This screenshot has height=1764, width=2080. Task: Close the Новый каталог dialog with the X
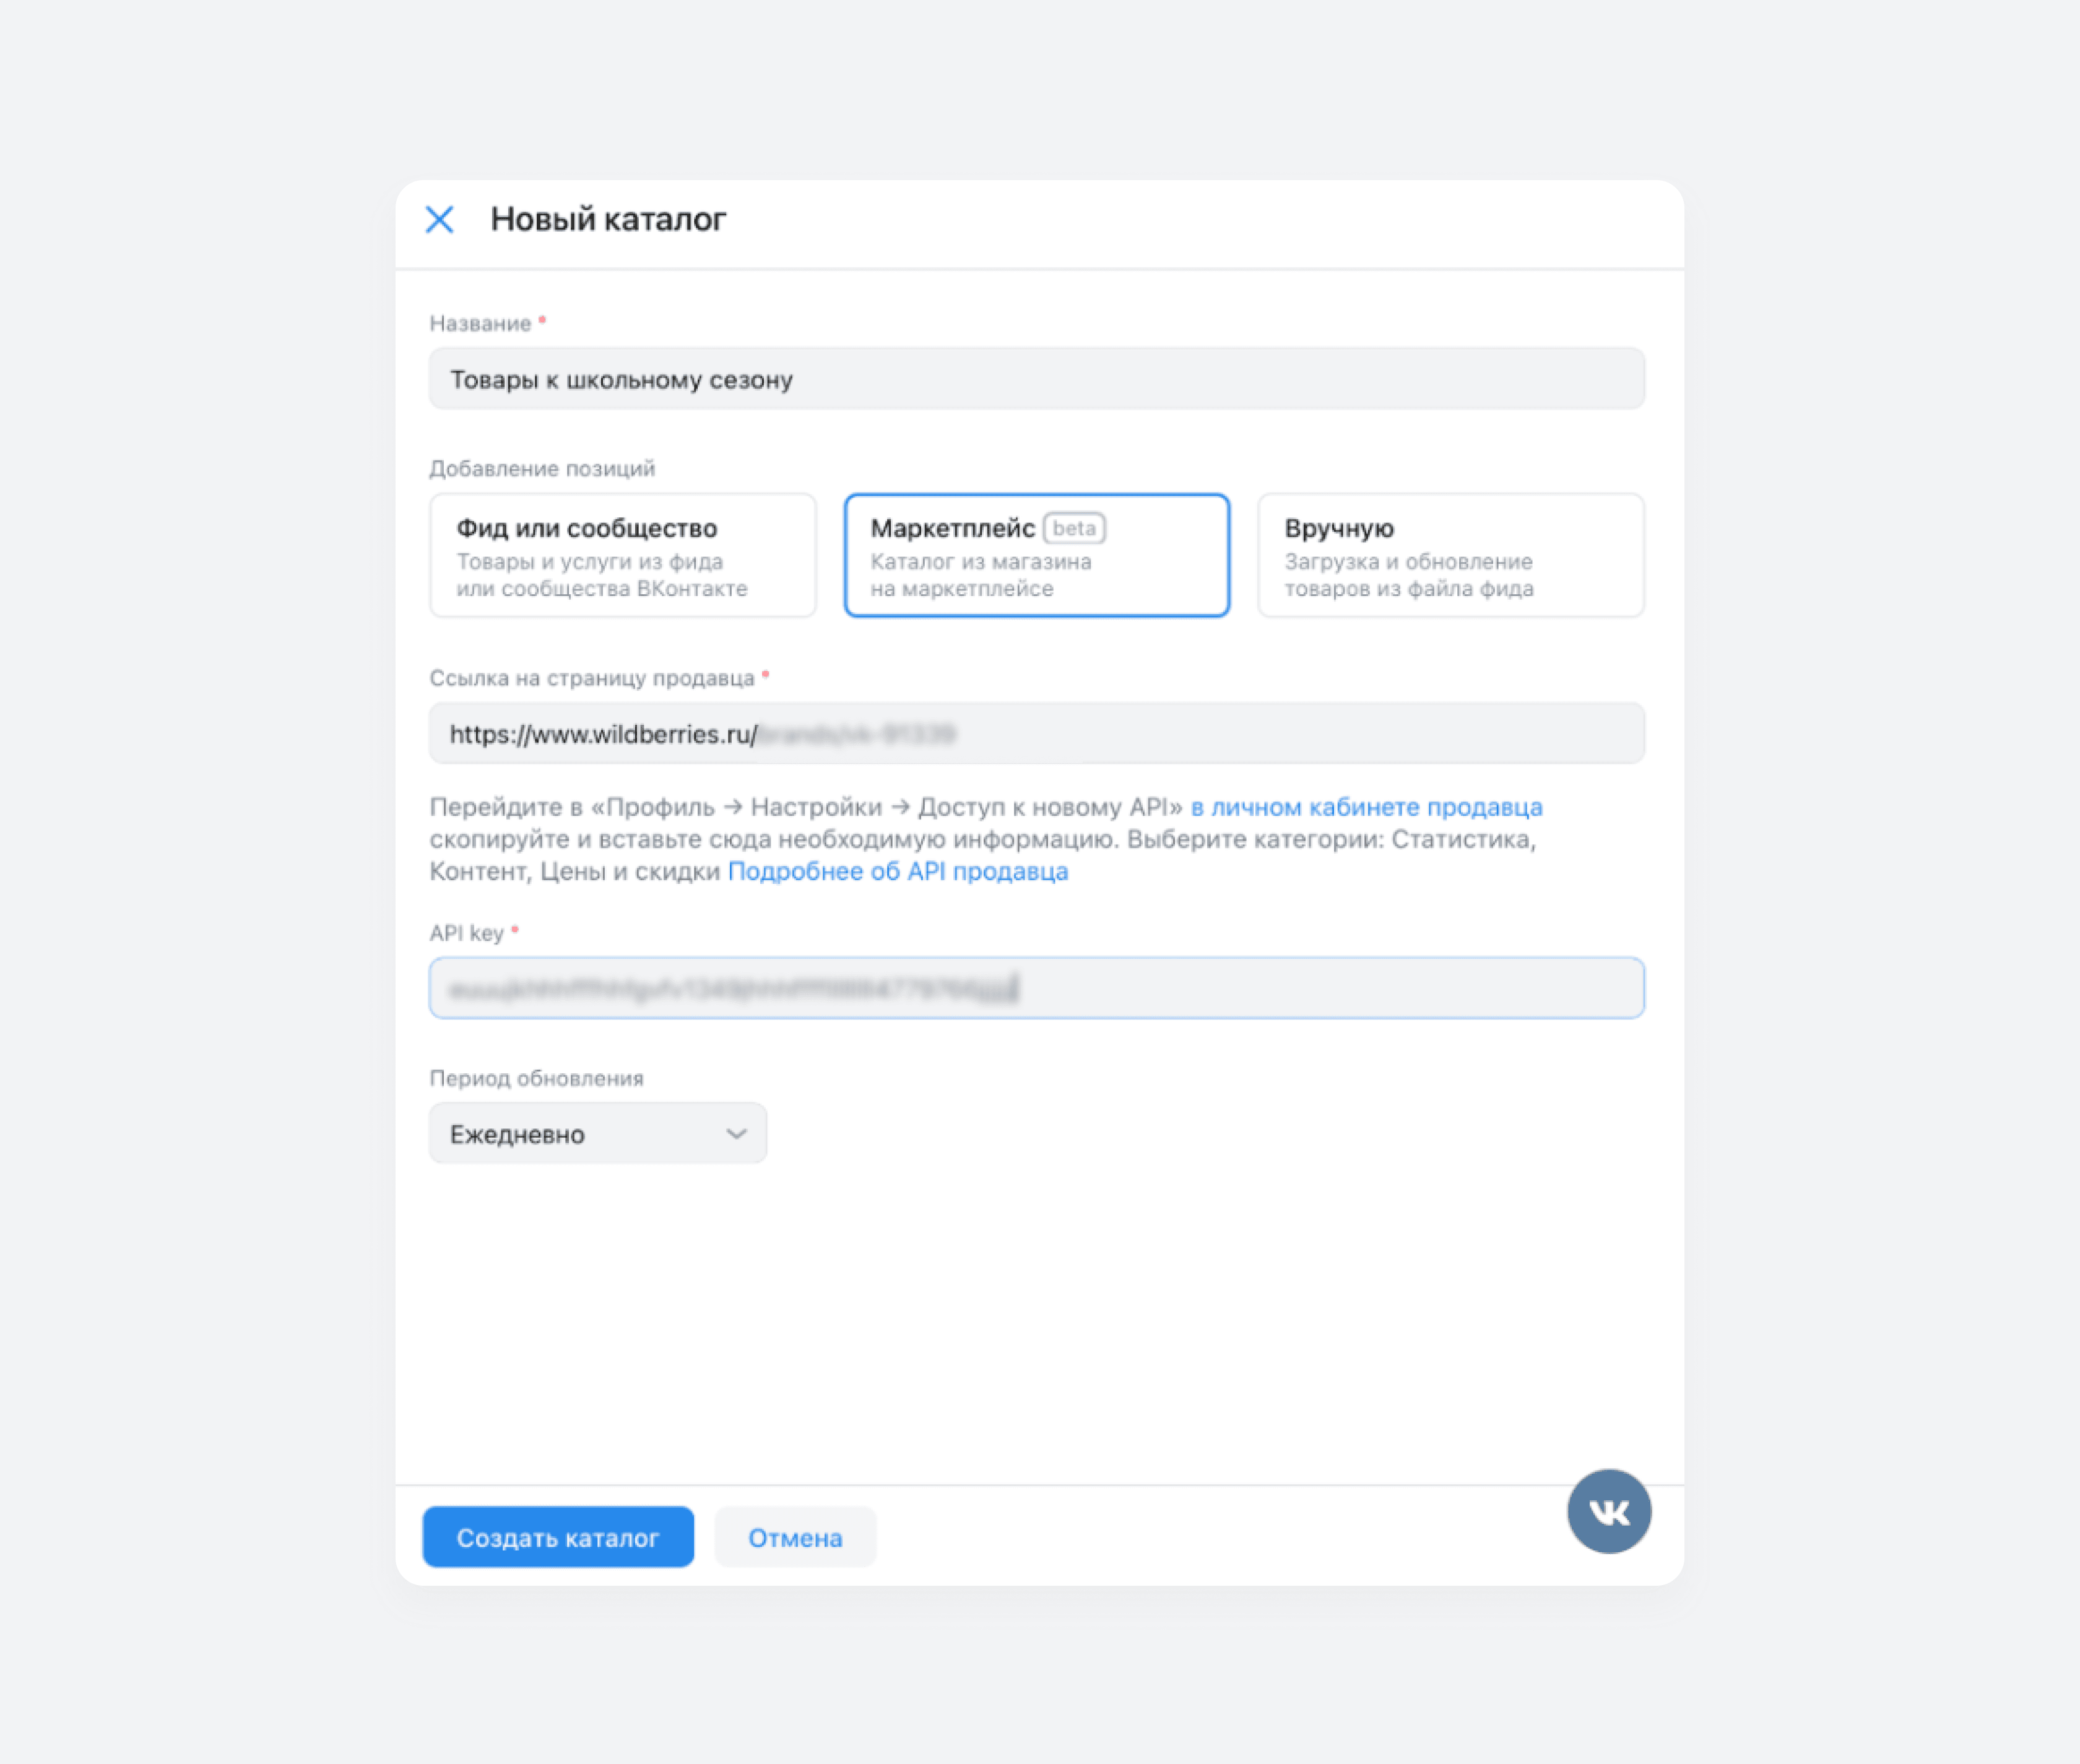[439, 219]
